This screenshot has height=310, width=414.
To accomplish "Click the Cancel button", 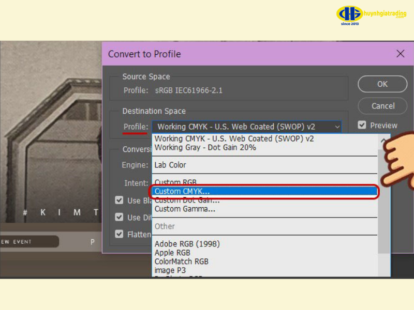I will point(382,106).
